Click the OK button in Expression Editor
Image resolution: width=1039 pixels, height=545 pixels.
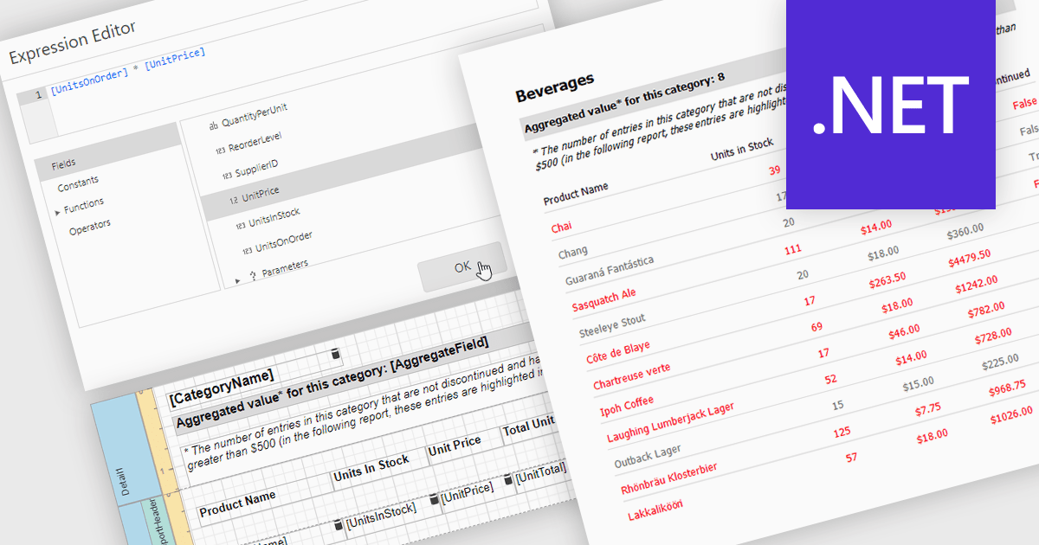click(x=461, y=267)
